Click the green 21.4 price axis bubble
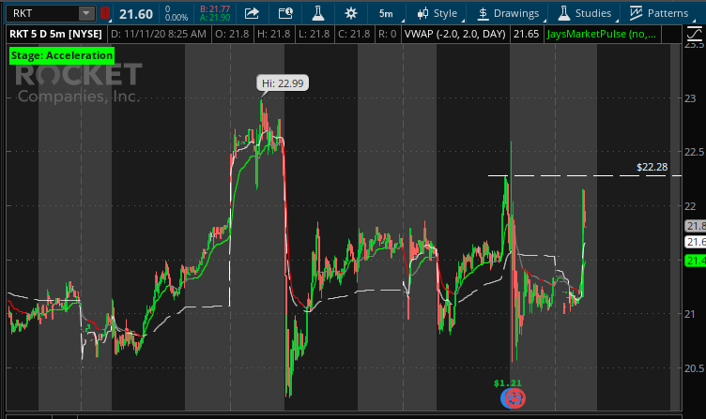Viewport: 706px width, 419px height. (695, 261)
